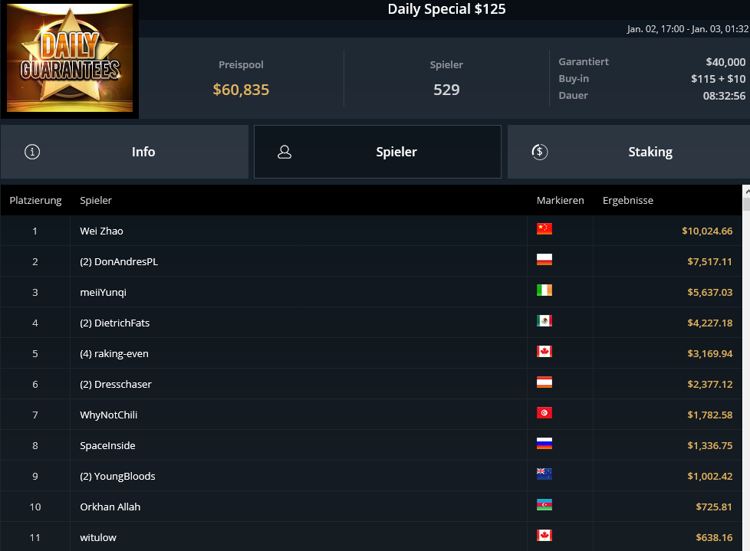Select player raking-even in the list
The image size is (750, 551).
tap(371, 353)
